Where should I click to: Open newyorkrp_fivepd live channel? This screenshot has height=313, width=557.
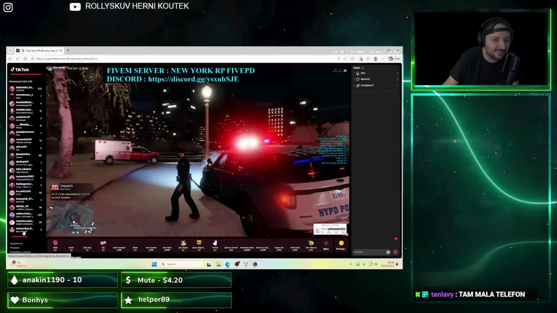coord(25,229)
